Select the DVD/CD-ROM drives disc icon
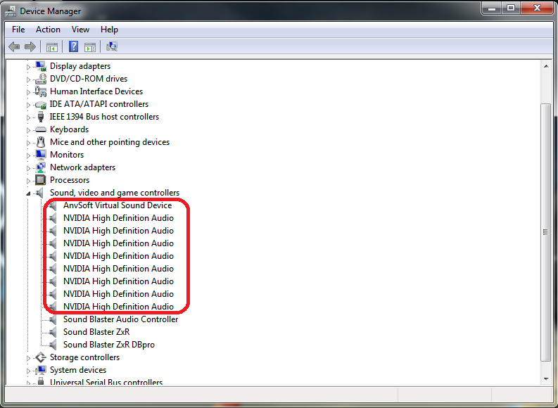Screen dimensions: 558x408 pyautogui.click(x=41, y=79)
